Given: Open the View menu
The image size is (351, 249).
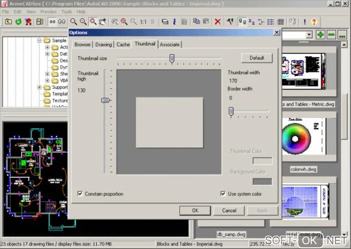Looking at the screenshot, I should pyautogui.click(x=31, y=12).
